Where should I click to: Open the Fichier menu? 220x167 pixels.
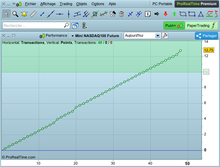(x=31, y=4)
